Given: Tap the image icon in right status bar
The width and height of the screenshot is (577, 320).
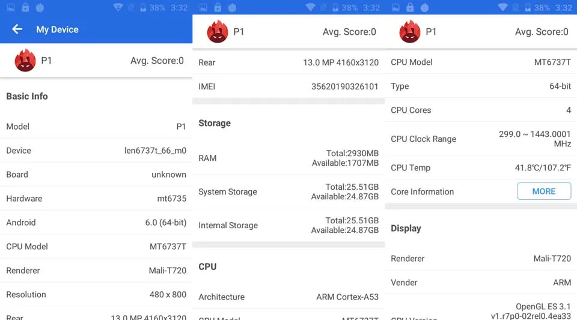Looking at the screenshot, I should click(x=395, y=8).
